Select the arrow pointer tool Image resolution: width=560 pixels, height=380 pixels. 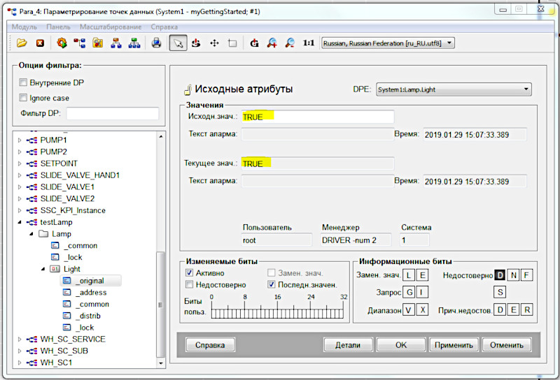click(x=178, y=43)
